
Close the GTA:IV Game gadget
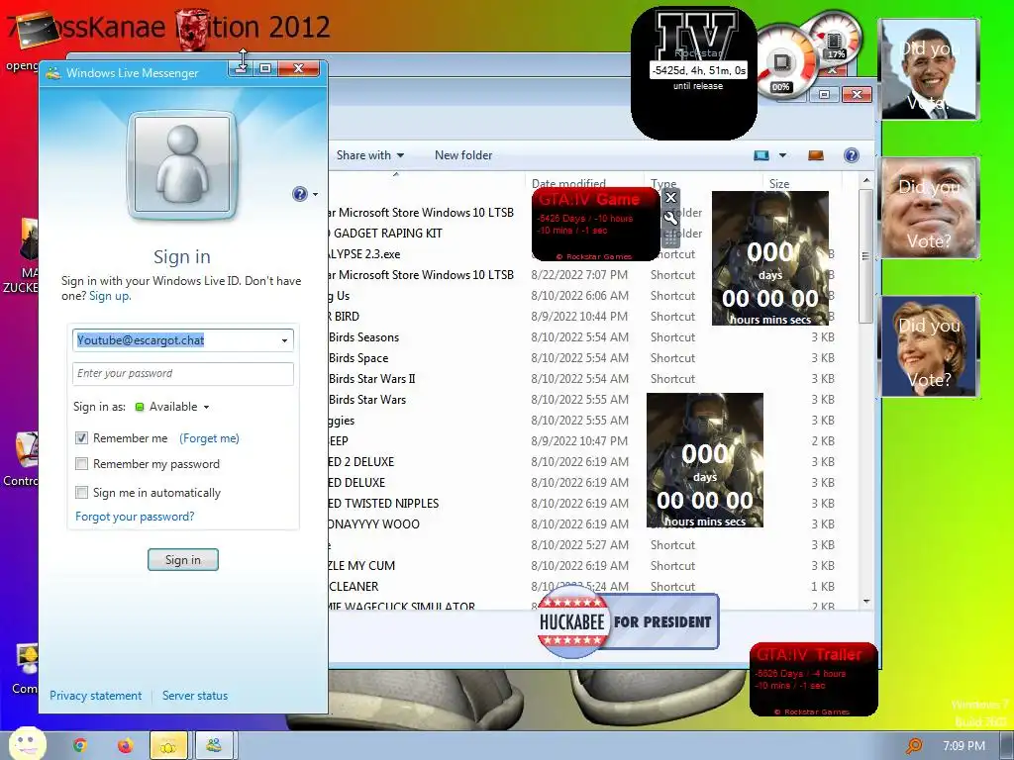[x=670, y=198]
